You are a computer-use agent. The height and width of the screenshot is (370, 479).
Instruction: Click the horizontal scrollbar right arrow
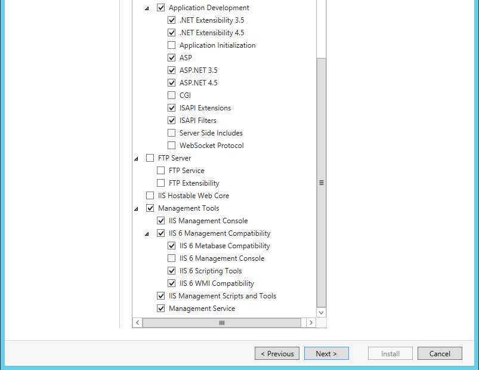310,322
